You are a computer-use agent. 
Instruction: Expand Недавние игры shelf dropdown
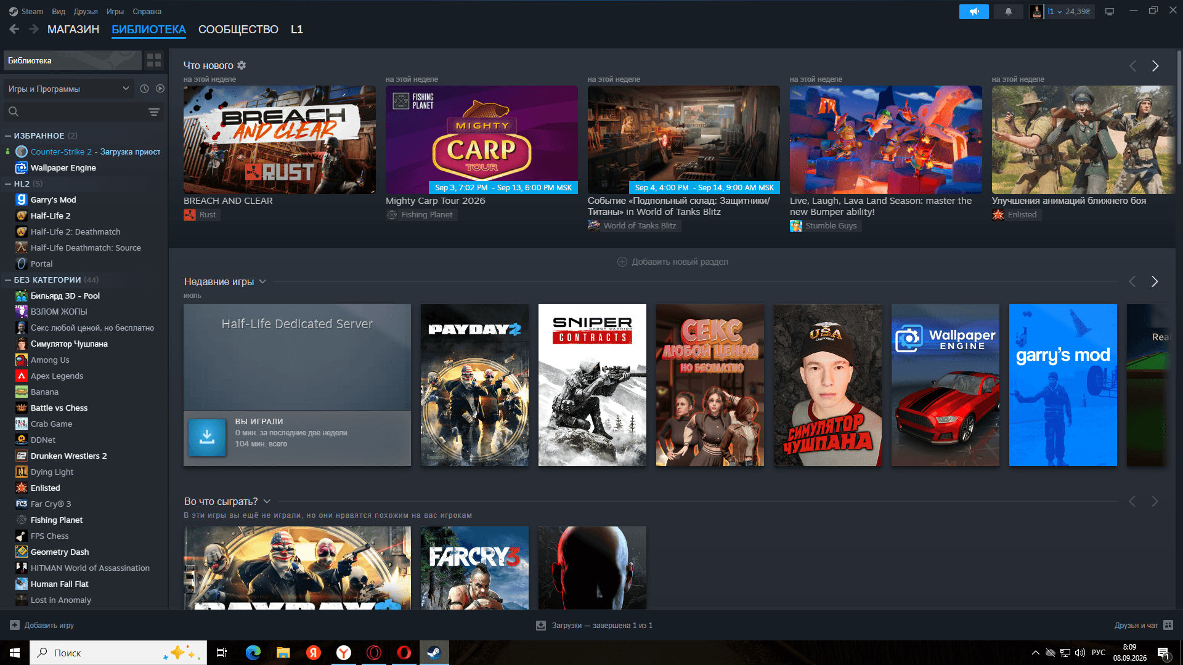pos(262,281)
